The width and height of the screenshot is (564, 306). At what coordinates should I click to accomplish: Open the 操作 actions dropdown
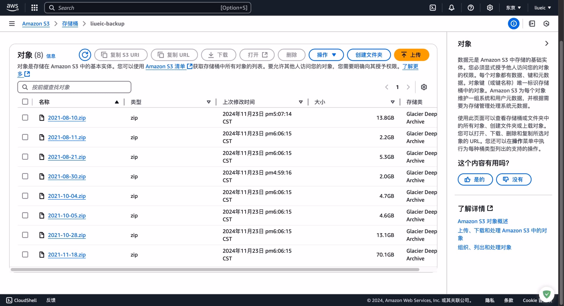[326, 55]
